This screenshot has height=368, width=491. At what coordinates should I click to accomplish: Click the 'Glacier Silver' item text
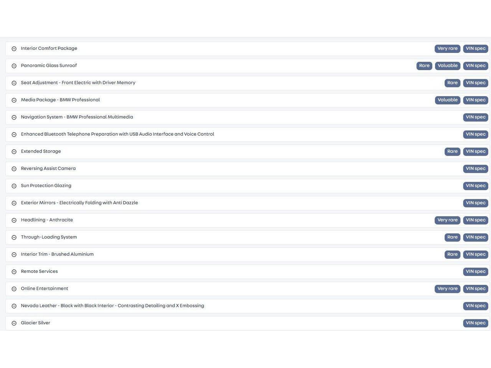[36, 323]
